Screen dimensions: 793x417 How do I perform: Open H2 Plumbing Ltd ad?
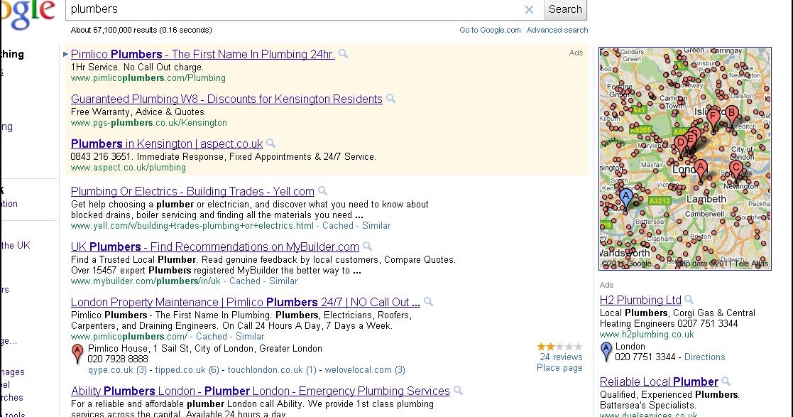coord(640,300)
